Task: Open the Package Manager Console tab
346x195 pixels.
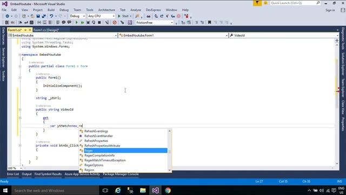Action: pyautogui.click(x=121, y=174)
